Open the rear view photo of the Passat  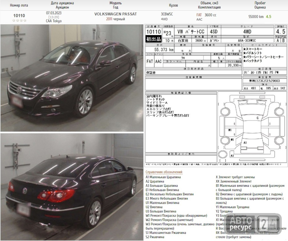coord(72,187)
